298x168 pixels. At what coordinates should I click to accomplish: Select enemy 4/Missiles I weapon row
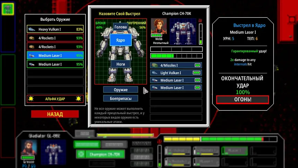pyautogui.click(x=176, y=65)
